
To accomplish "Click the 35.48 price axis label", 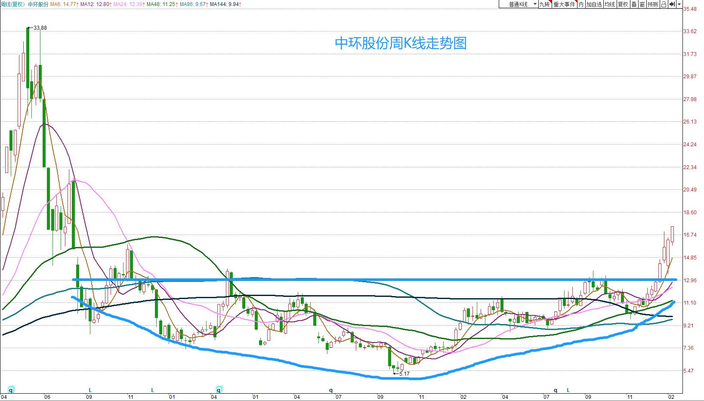I will 690,9.
